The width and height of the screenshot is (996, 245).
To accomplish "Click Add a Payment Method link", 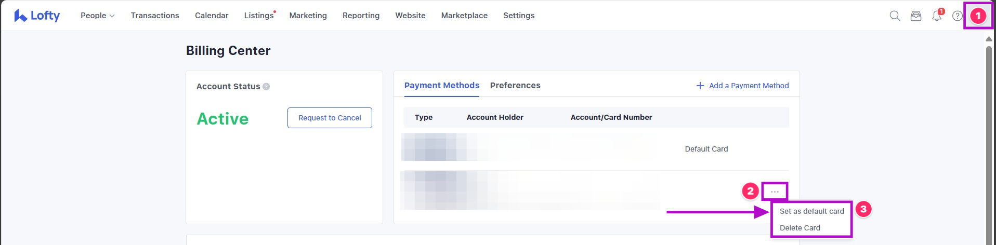I will coord(743,86).
